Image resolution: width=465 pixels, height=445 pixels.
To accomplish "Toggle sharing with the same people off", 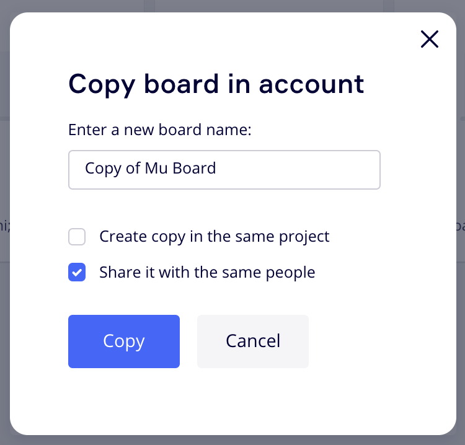I will [x=77, y=273].
